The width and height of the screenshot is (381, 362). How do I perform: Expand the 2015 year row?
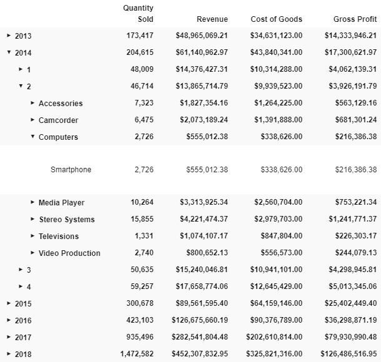pyautogui.click(x=9, y=303)
